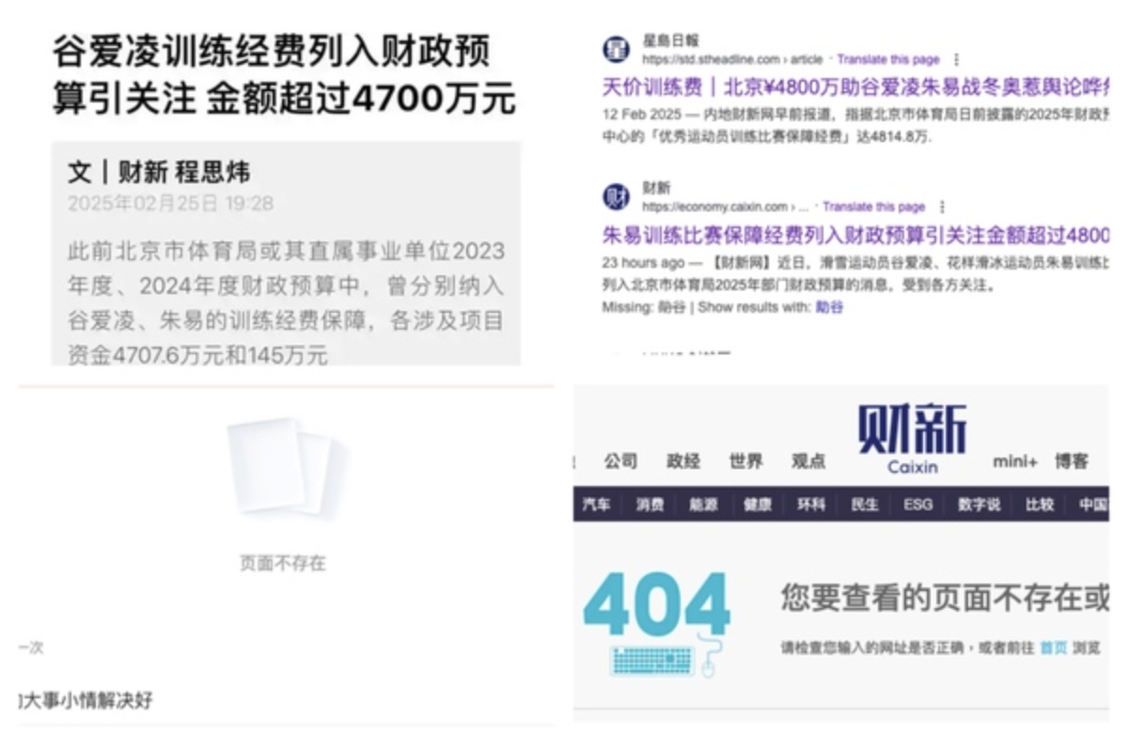
Task: Click the 大事小情解决好 text
Action: click(x=86, y=700)
